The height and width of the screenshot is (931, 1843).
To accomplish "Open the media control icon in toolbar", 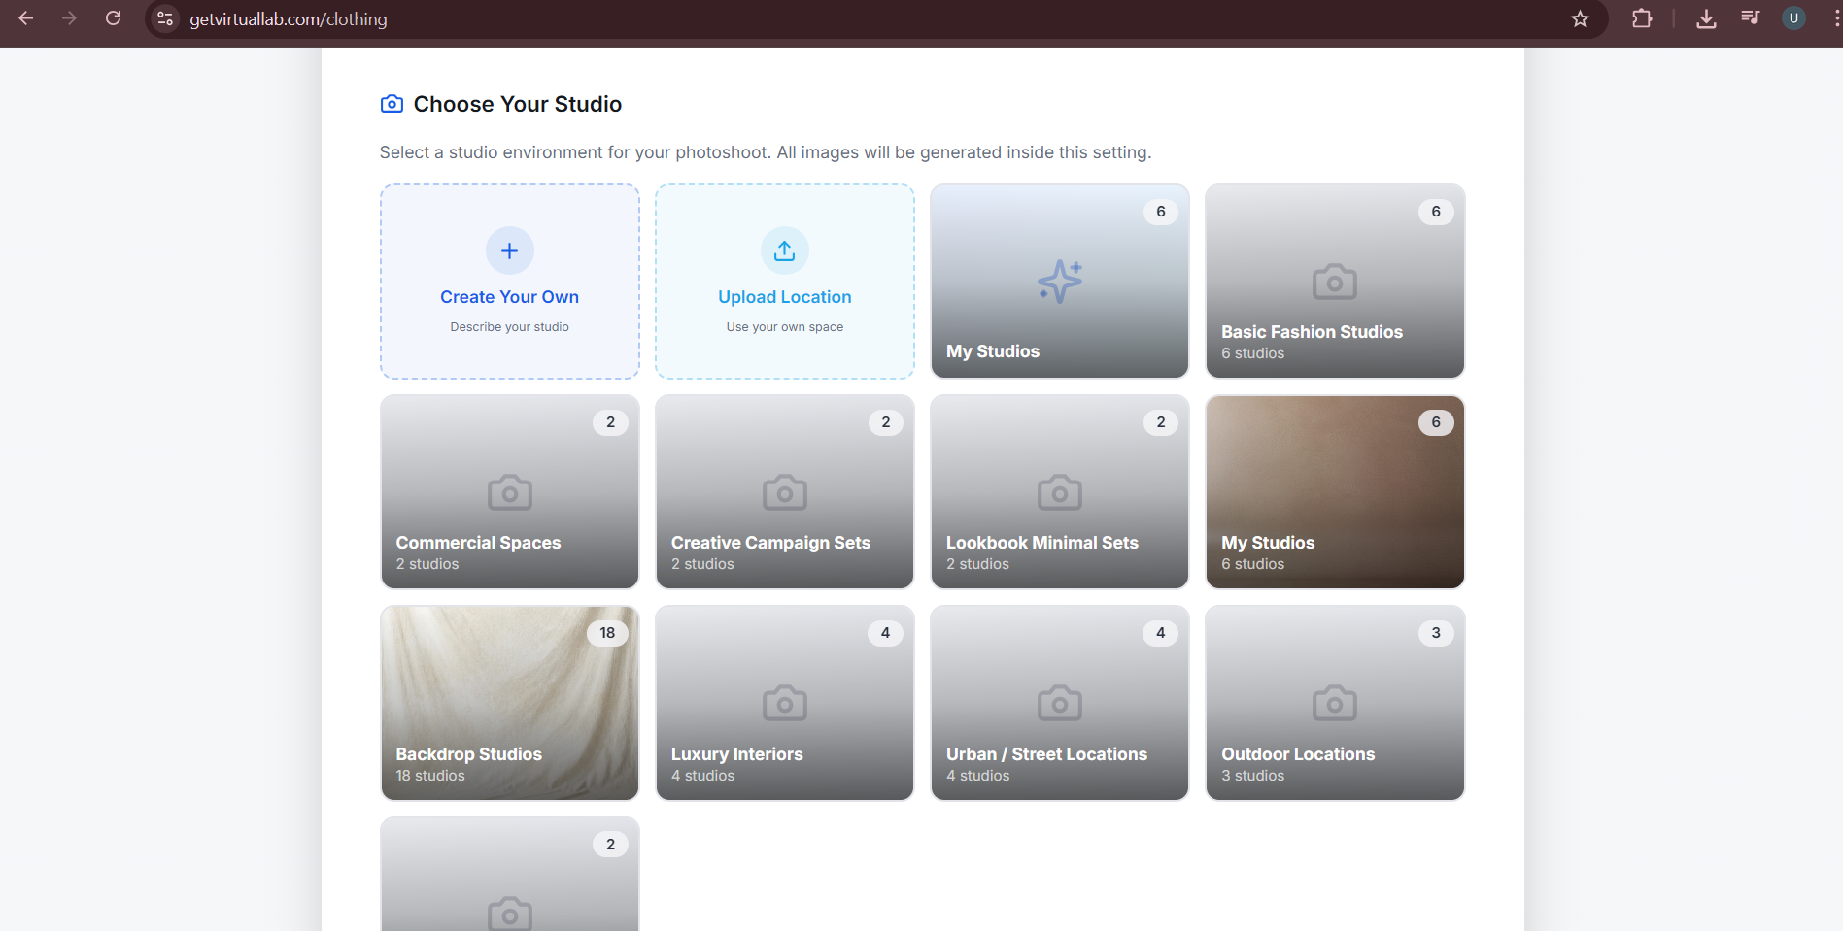I will pyautogui.click(x=1750, y=18).
